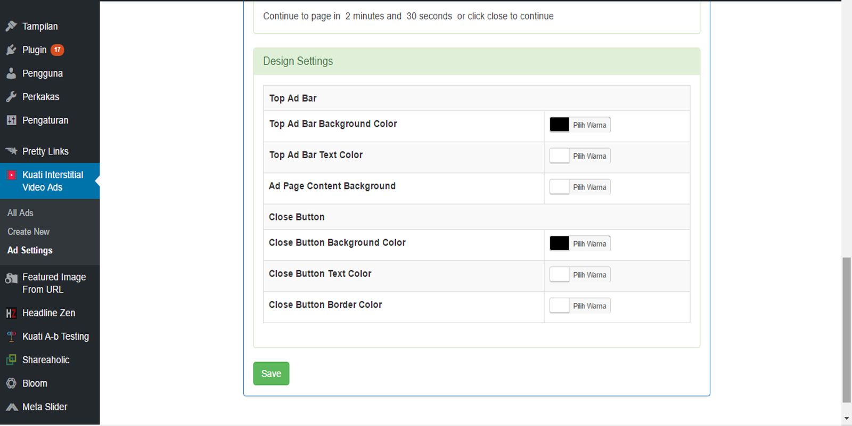852x426 pixels.
Task: Click the Perkakas wrench icon
Action: tap(11, 97)
